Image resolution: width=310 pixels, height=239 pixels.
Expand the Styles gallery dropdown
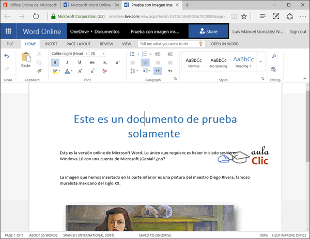point(260,62)
